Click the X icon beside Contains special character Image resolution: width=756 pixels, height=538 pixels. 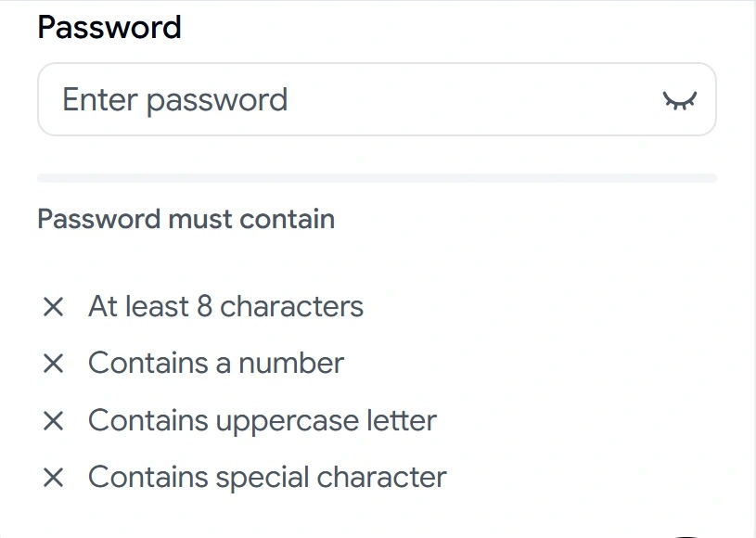53,478
